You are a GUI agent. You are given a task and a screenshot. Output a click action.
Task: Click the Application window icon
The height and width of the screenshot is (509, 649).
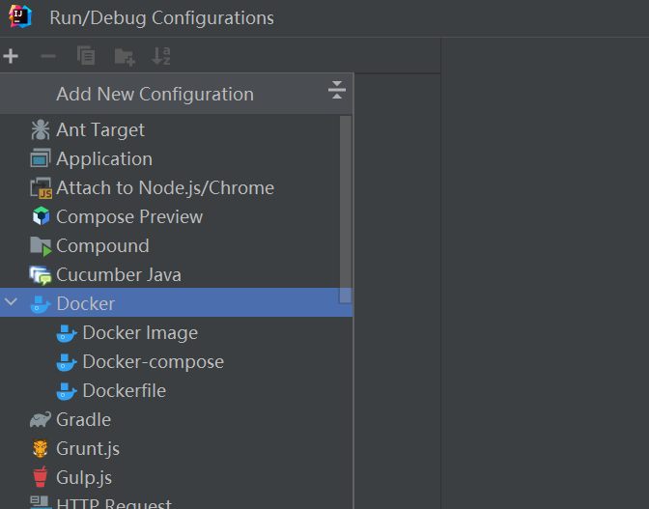coord(41,158)
